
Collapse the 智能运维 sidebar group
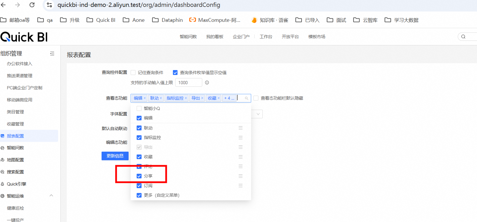(x=51, y=196)
